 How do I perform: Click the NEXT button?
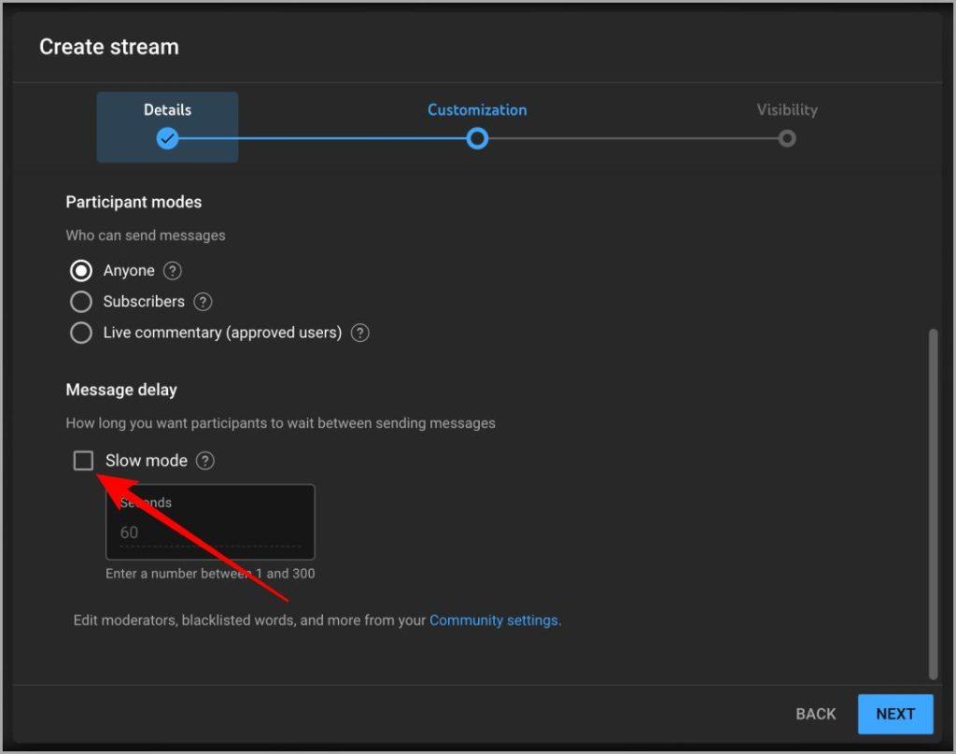[x=895, y=715]
